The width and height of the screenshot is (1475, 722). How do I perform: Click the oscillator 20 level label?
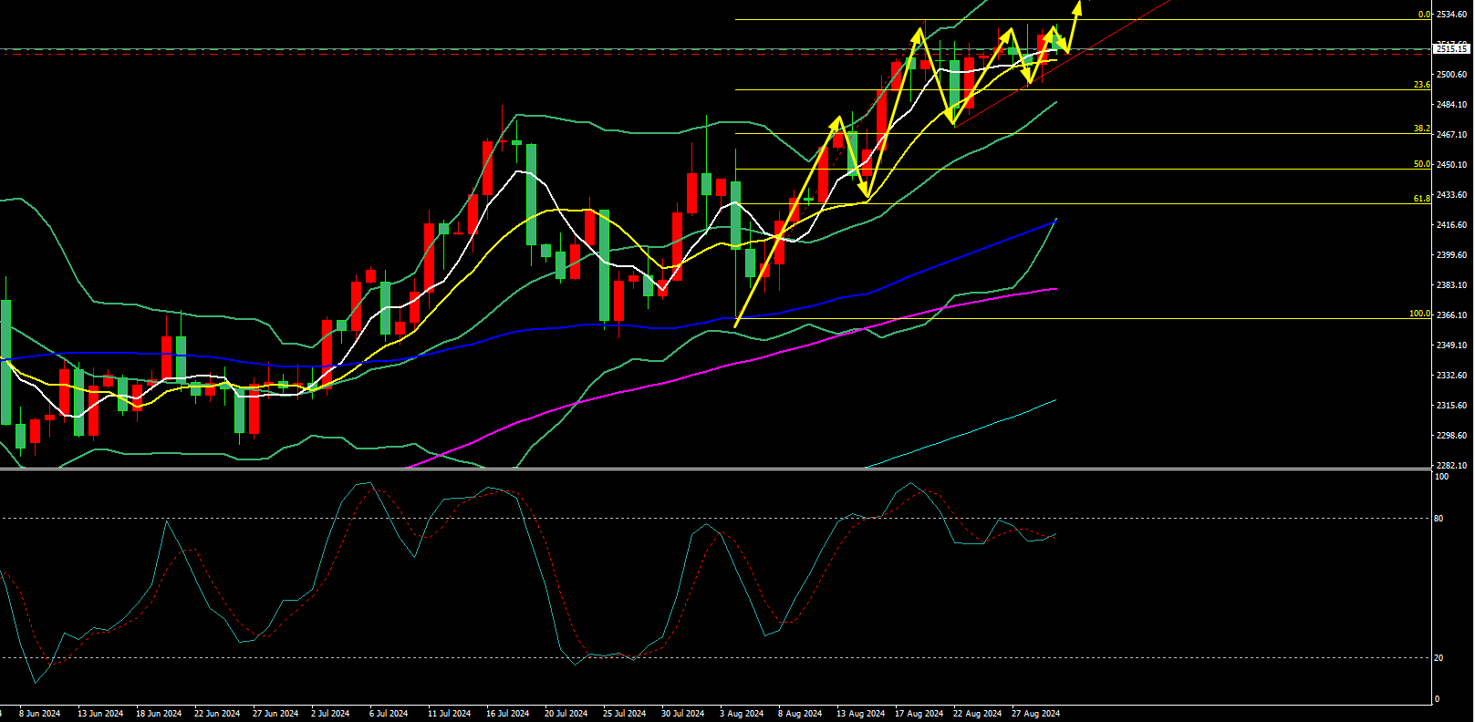(x=1439, y=658)
